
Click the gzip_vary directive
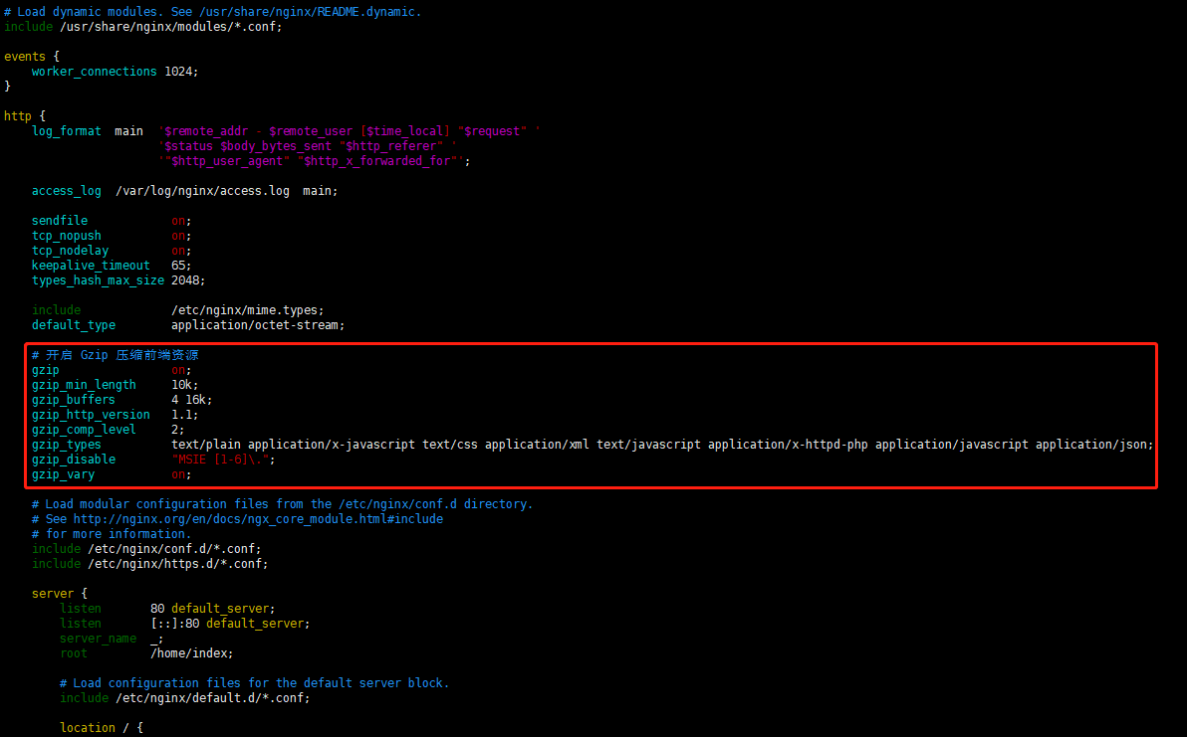click(x=63, y=474)
